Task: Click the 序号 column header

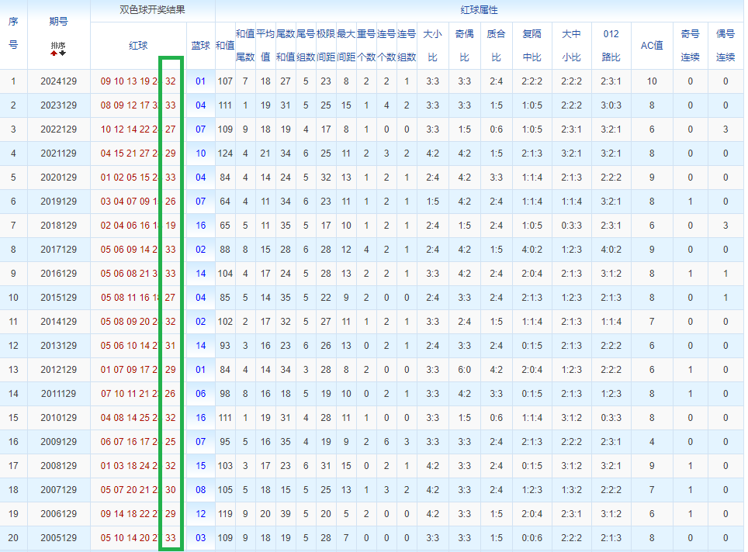Action: (x=13, y=33)
